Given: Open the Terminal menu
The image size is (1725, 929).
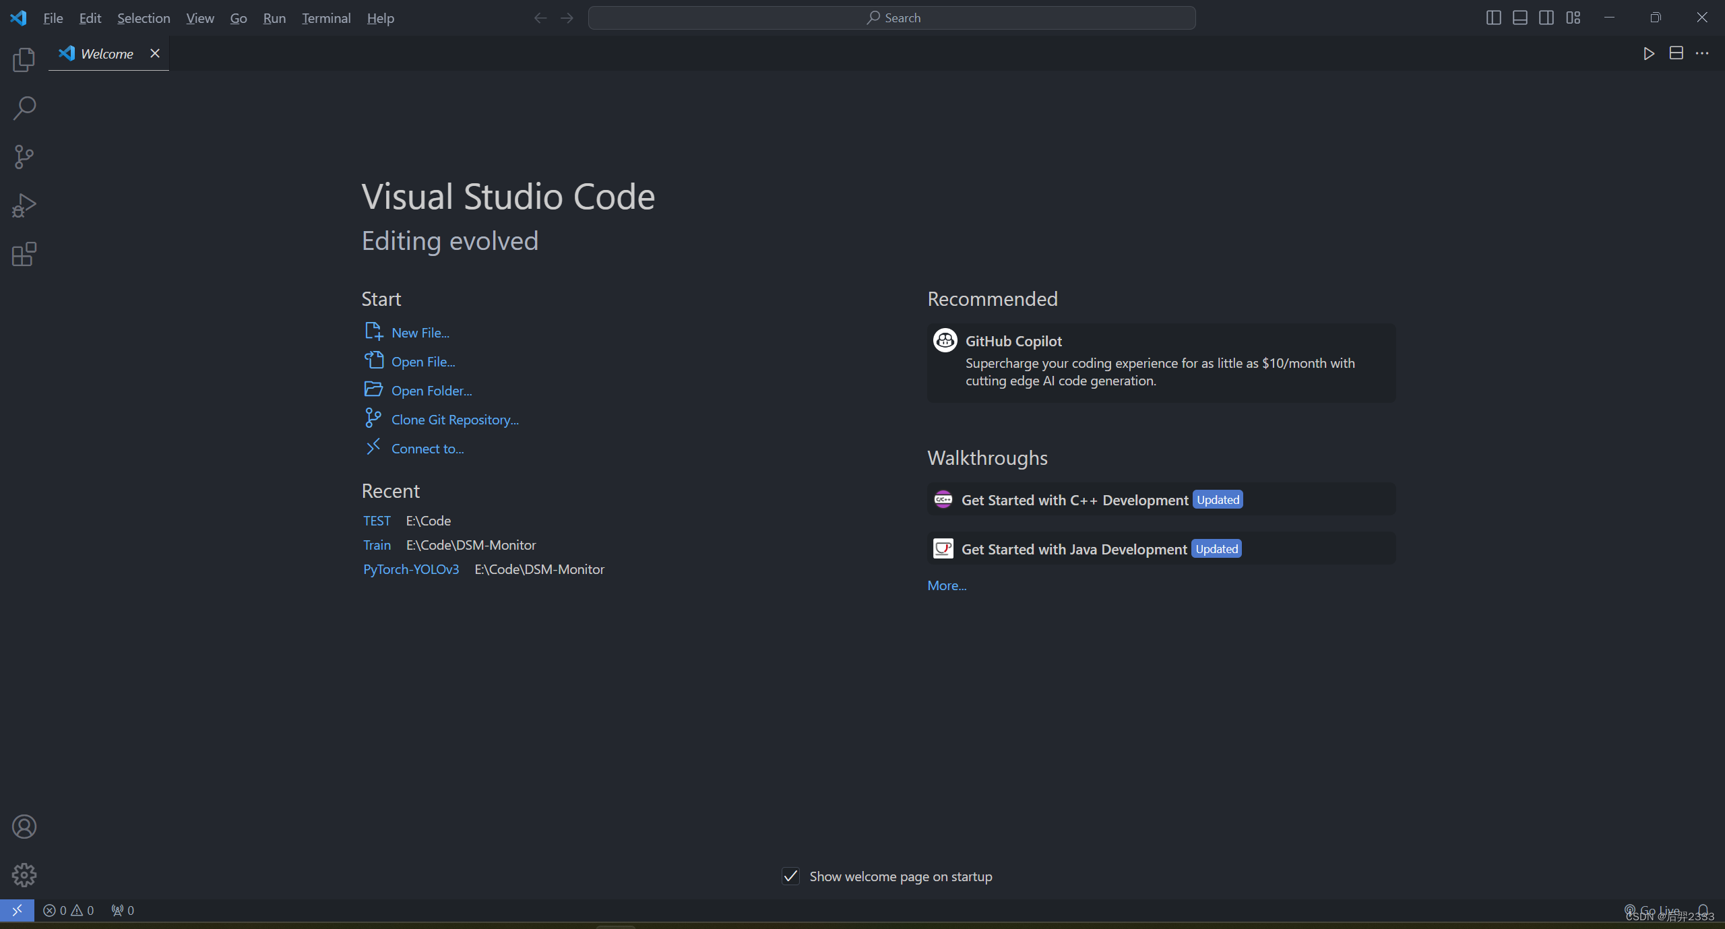Looking at the screenshot, I should [x=326, y=18].
